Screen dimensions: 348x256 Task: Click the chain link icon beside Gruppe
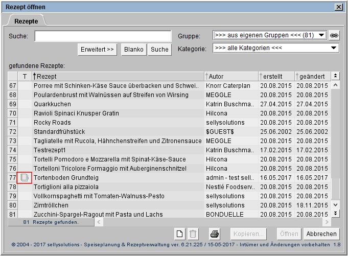pyautogui.click(x=334, y=35)
